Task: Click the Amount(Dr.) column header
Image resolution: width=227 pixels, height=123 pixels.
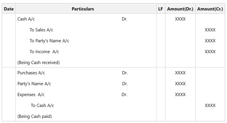Action: [180, 9]
